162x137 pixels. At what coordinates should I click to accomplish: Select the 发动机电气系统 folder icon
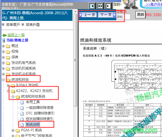[8, 63]
